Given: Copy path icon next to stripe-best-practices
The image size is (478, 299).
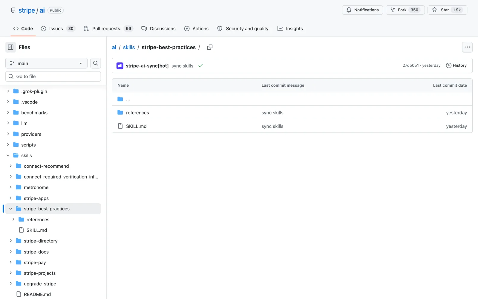Looking at the screenshot, I should point(210,47).
